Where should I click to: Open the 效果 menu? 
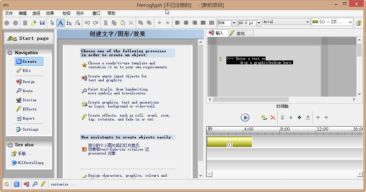[x=50, y=13]
